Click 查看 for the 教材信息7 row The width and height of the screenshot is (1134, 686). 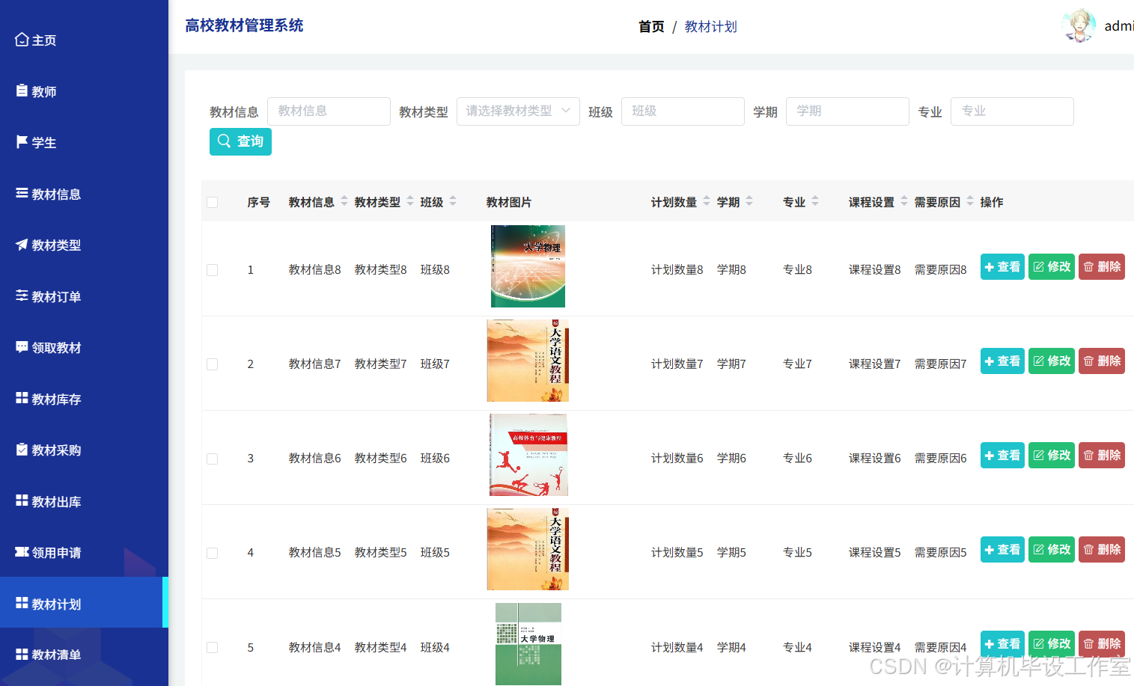pos(1002,361)
